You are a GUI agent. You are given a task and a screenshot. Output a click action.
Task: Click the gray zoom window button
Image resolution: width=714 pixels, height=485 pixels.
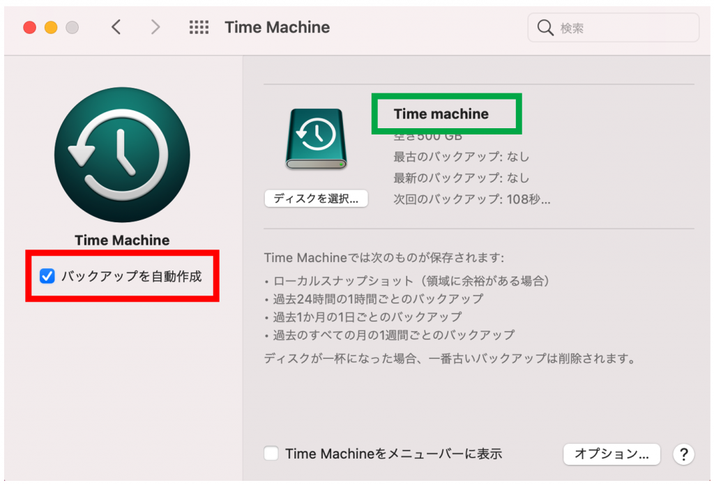click(x=72, y=28)
